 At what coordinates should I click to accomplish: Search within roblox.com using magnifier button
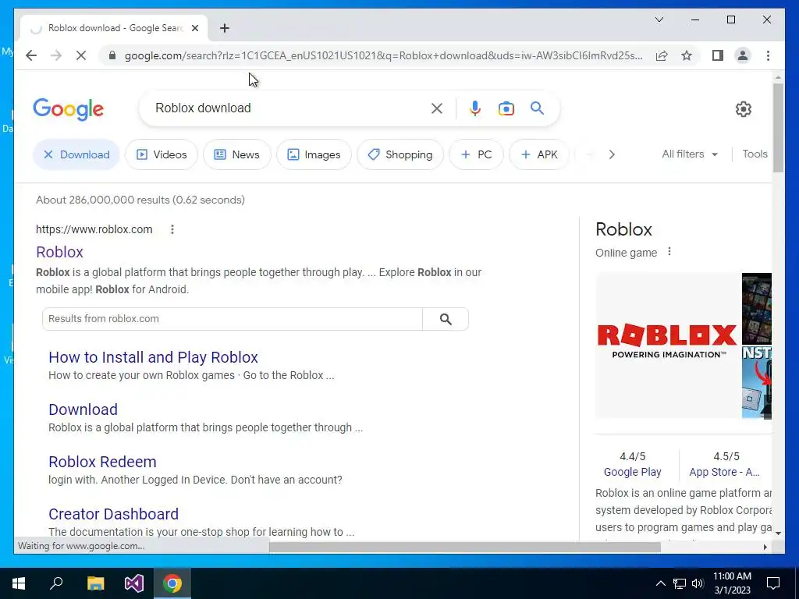446,319
